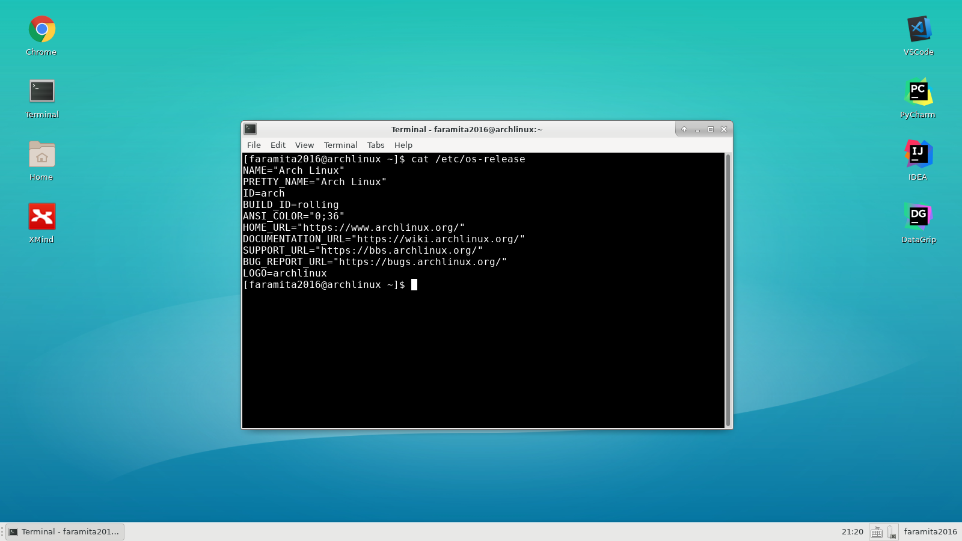
Task: Click the PRETTY_NAME="Arch Linux" line
Action: [x=314, y=182]
